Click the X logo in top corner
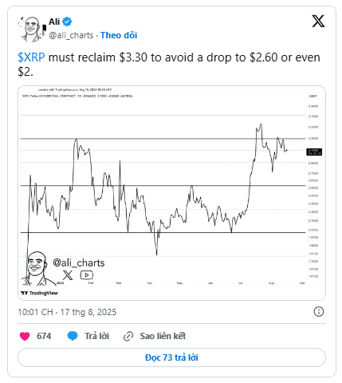 (x=318, y=22)
